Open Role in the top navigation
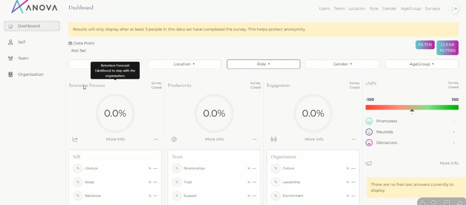466x205 pixels. [374, 9]
